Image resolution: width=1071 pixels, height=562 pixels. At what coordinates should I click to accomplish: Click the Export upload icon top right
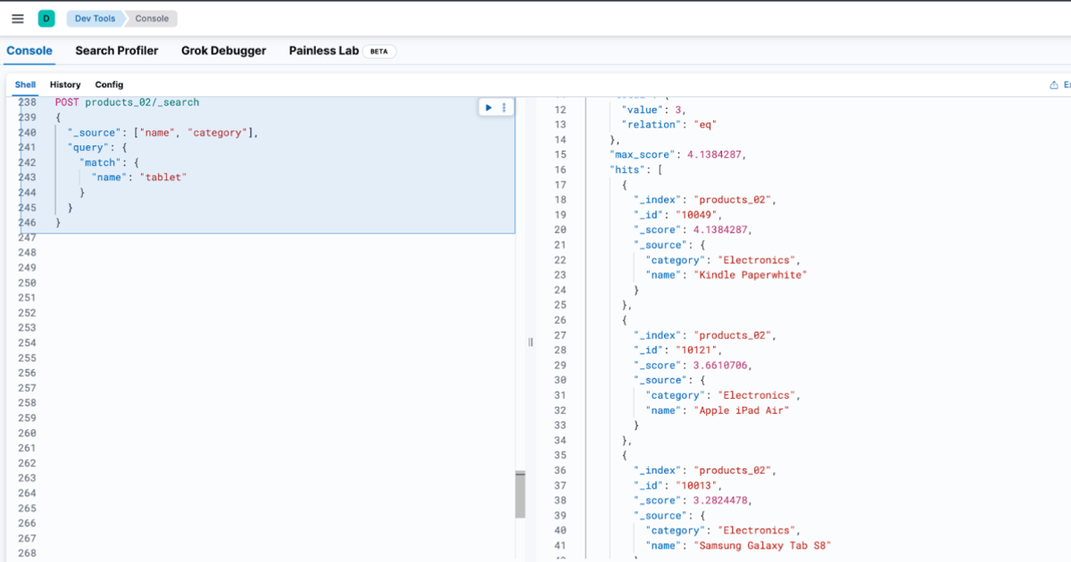[1052, 83]
